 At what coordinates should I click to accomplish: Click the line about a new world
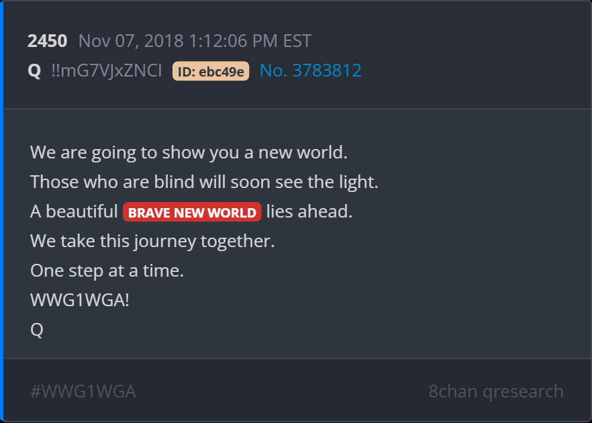[x=189, y=153]
